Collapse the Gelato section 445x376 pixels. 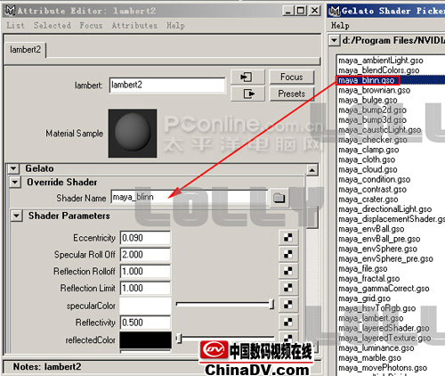click(x=13, y=168)
